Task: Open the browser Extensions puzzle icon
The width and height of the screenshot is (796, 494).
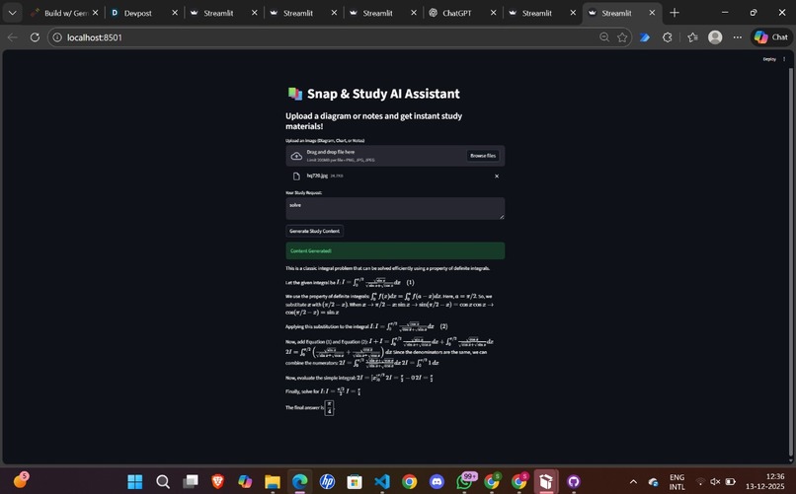Action: 668,37
